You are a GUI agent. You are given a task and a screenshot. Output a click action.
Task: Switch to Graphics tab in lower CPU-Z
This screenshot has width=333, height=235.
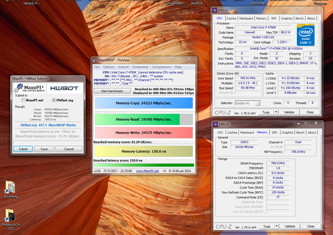click(x=287, y=133)
